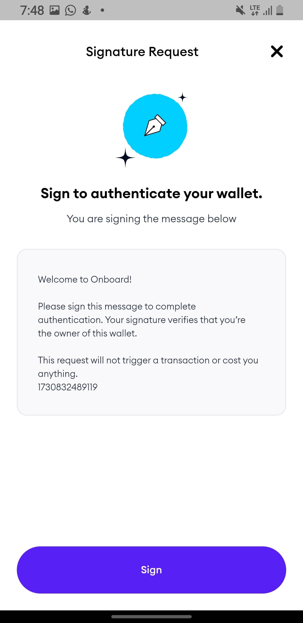Screen dimensions: 303x623
Task: Tap the LTE network indicator
Action: pos(255,10)
